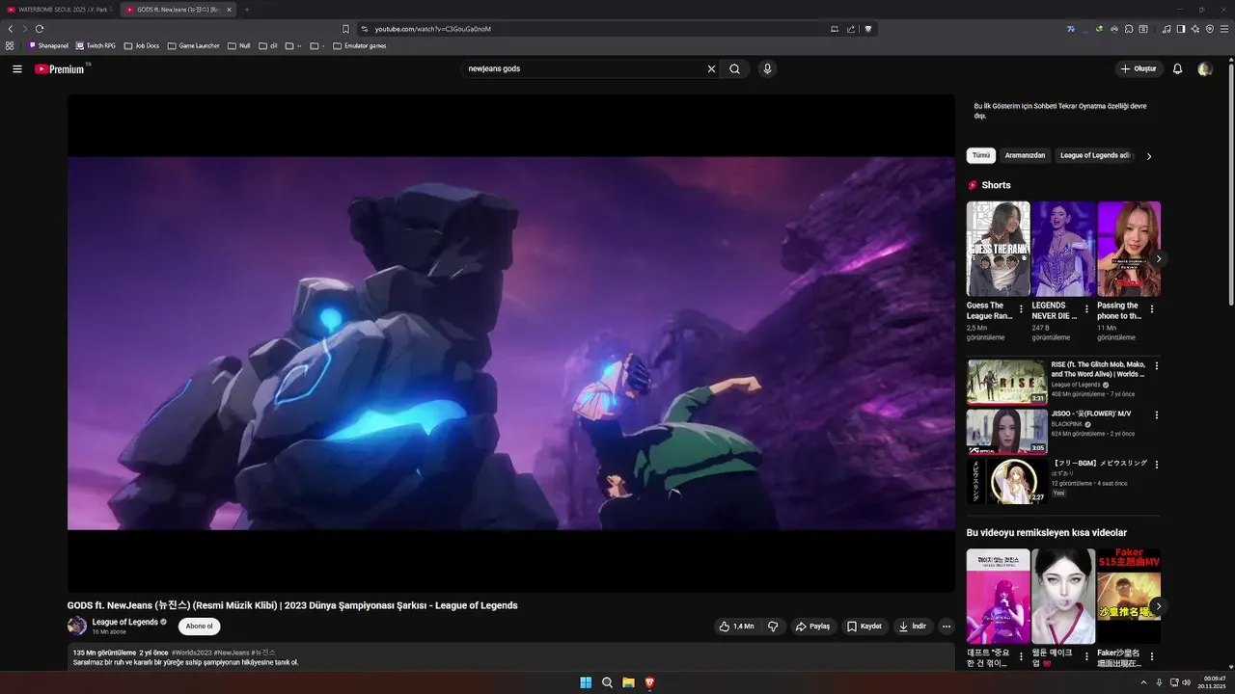Open Guess The League Rank short thumbnail
1235x694 pixels.
pyautogui.click(x=998, y=249)
